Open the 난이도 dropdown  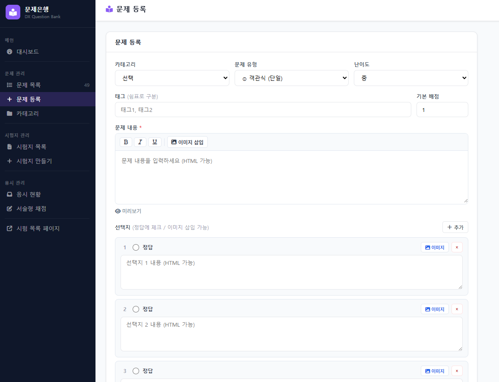411,78
